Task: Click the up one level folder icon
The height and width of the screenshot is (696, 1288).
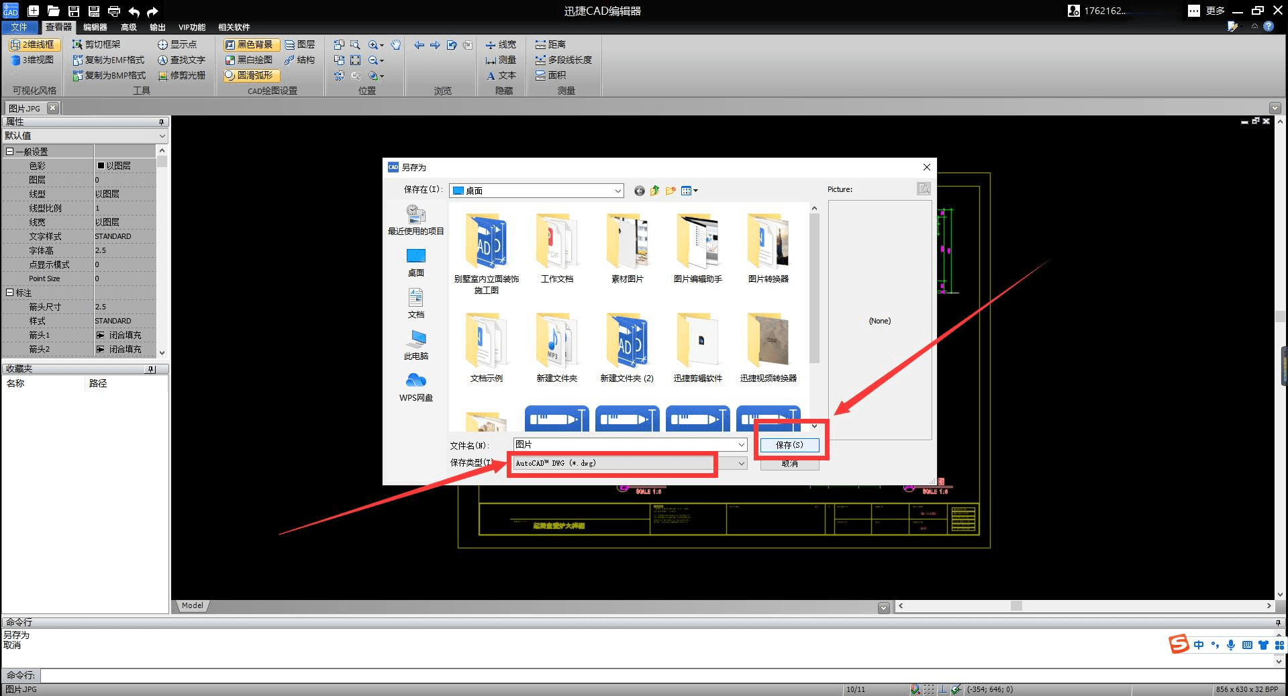Action: pos(654,191)
